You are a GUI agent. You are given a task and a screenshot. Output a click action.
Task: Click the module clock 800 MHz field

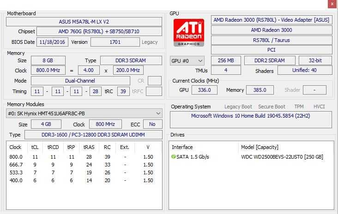[105, 124]
